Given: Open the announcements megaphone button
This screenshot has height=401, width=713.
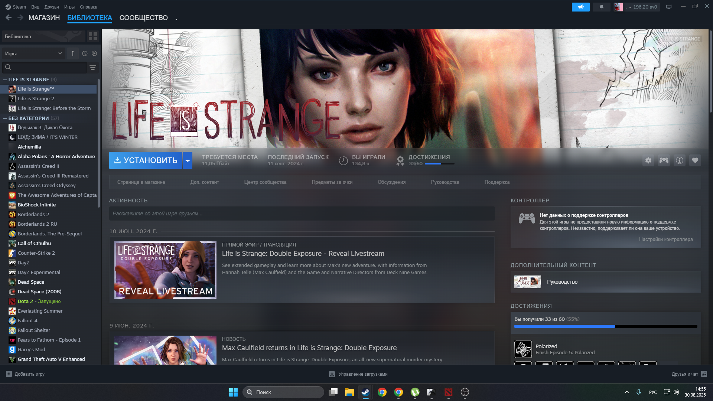Looking at the screenshot, I should [x=580, y=7].
